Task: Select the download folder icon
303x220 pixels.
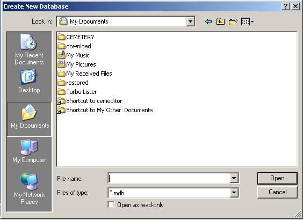Action: 61,46
